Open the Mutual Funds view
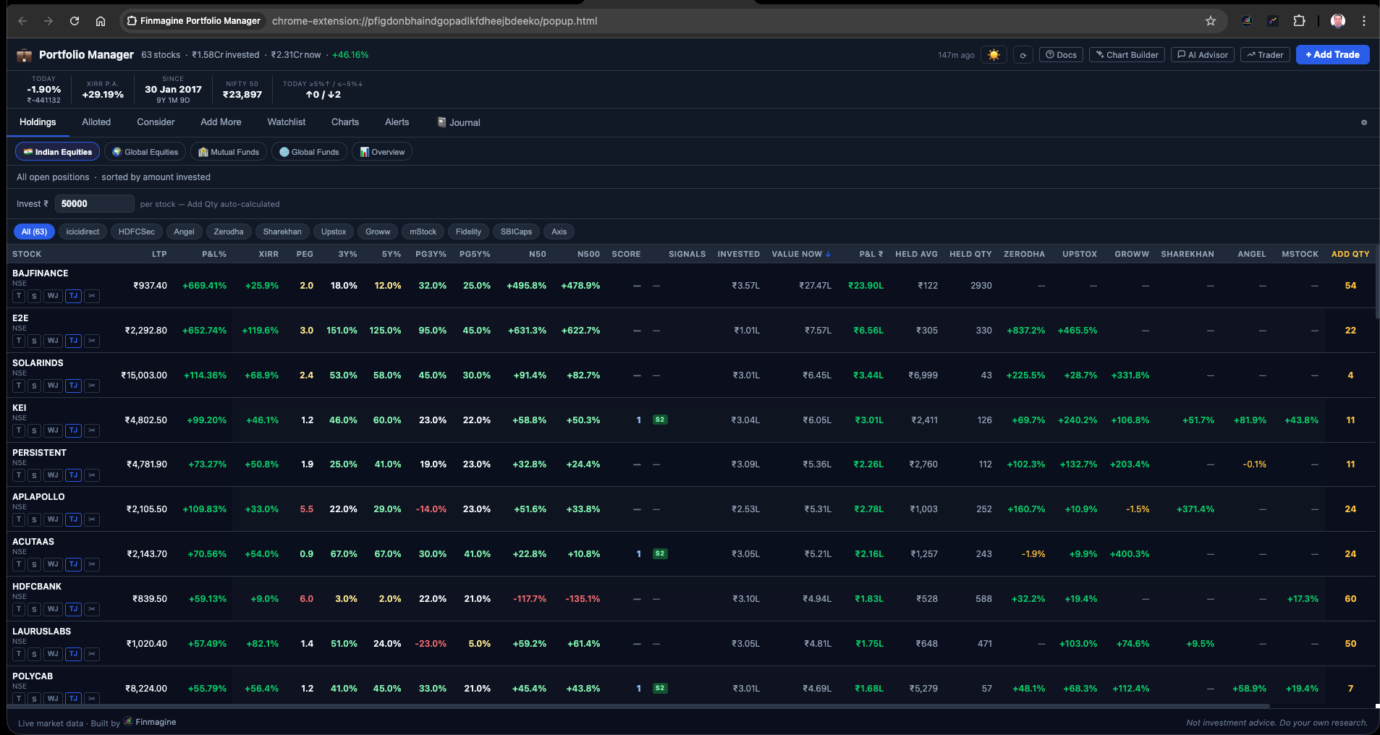The image size is (1380, 735). [x=228, y=151]
